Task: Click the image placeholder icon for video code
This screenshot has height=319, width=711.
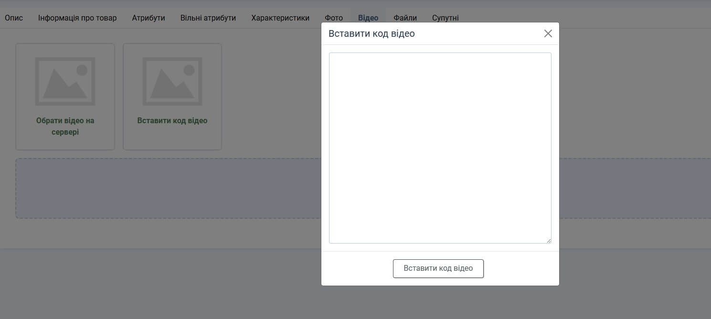Action: click(x=172, y=81)
